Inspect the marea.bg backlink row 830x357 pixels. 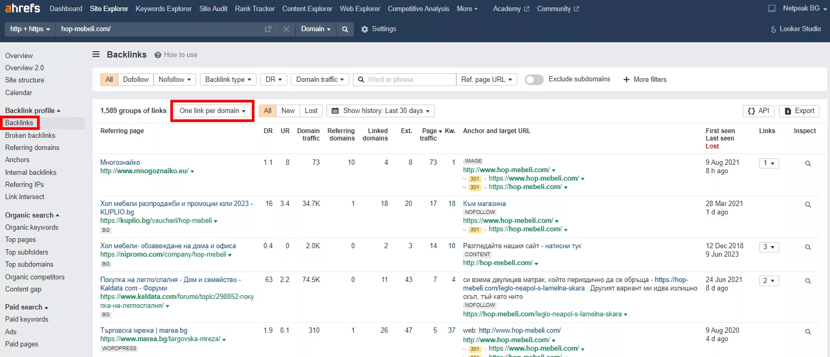coord(808,332)
